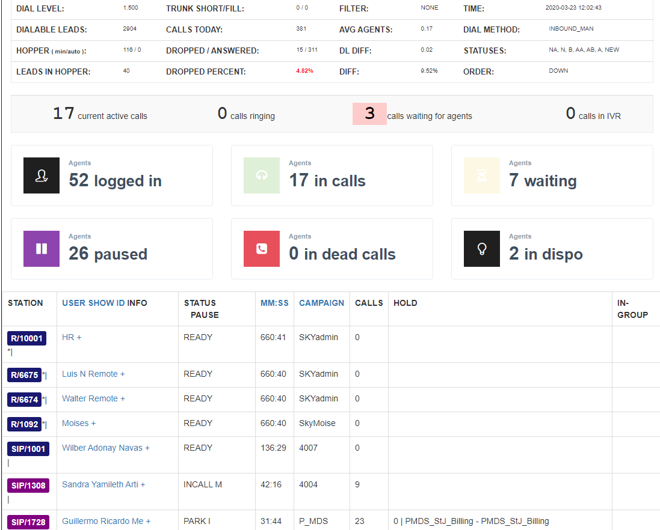The width and height of the screenshot is (660, 530).
Task: Click the 40 leads in hopper value
Action: pyautogui.click(x=126, y=71)
